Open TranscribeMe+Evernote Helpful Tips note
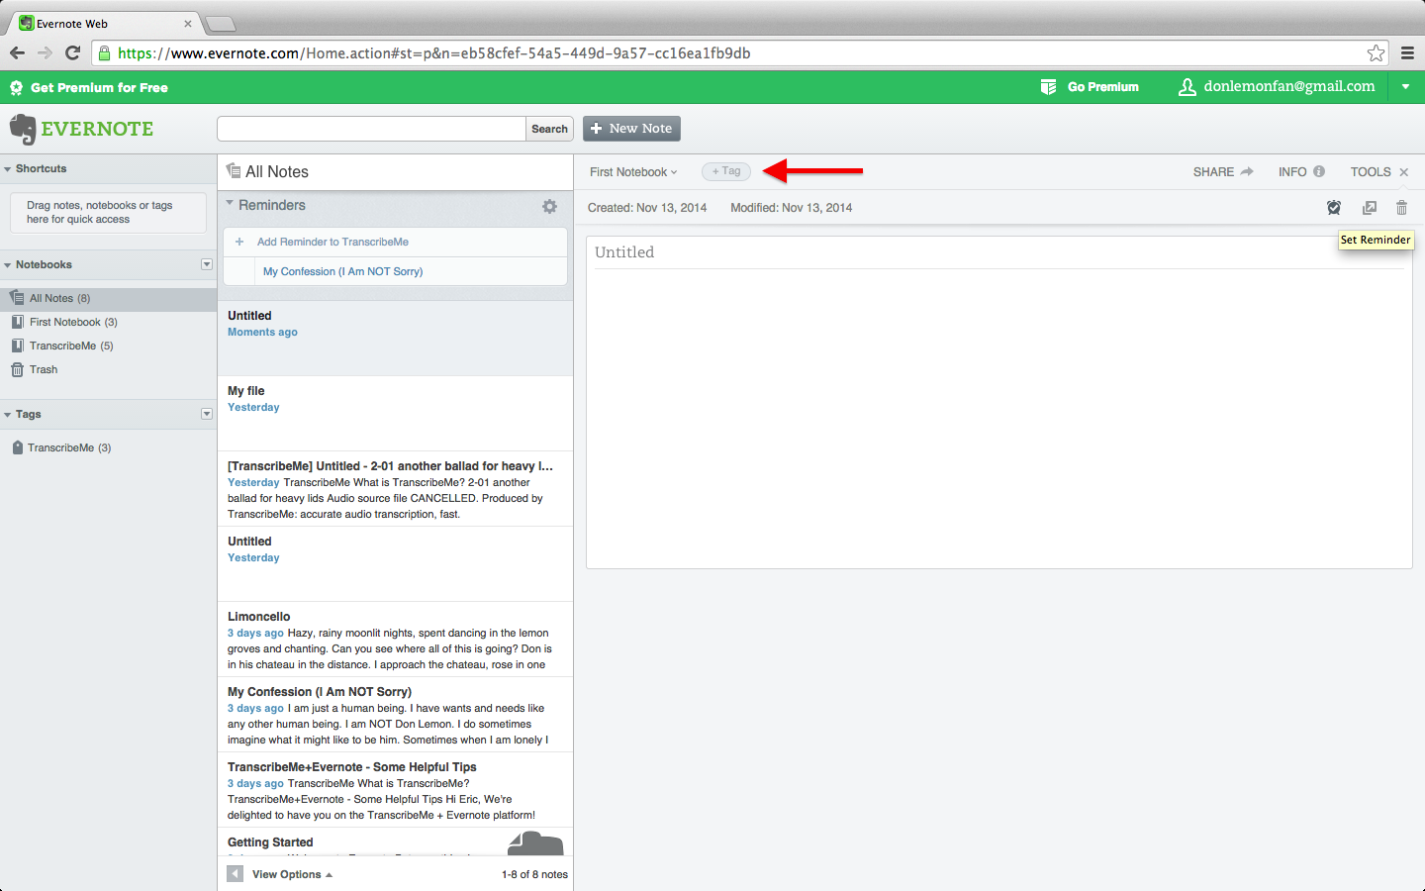Viewport: 1425px width, 891px height. pyautogui.click(x=395, y=790)
